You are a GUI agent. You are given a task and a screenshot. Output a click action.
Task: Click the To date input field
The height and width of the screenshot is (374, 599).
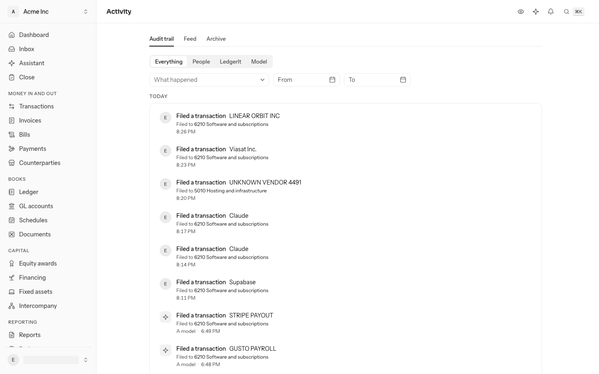click(377, 80)
